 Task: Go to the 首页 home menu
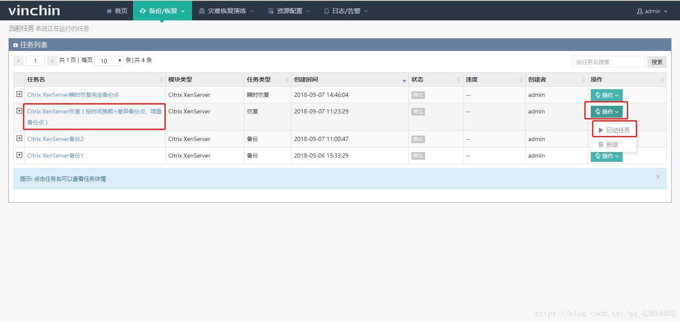coord(117,11)
